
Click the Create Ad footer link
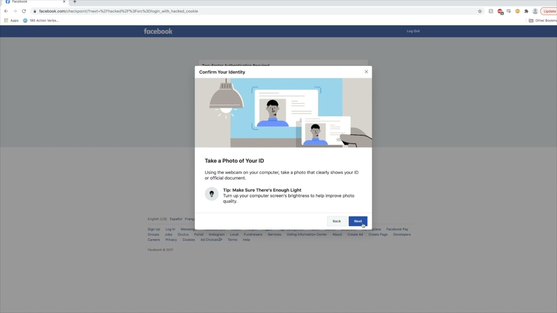pyautogui.click(x=355, y=234)
